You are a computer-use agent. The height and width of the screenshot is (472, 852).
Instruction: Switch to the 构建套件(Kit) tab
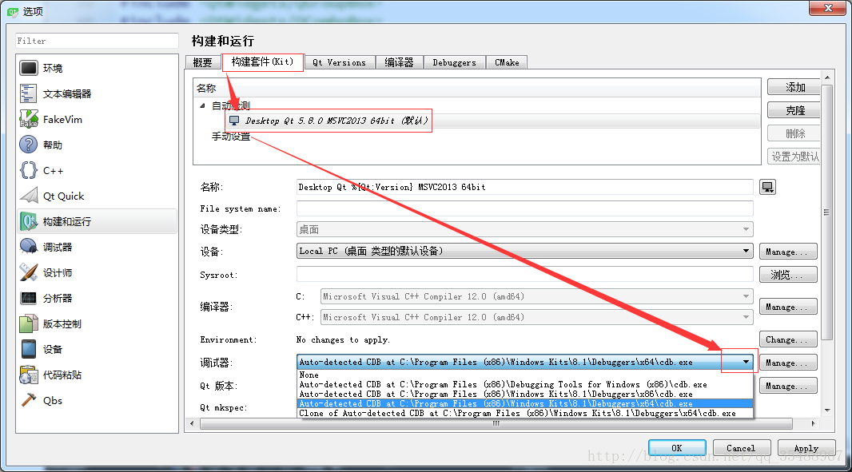pos(262,62)
